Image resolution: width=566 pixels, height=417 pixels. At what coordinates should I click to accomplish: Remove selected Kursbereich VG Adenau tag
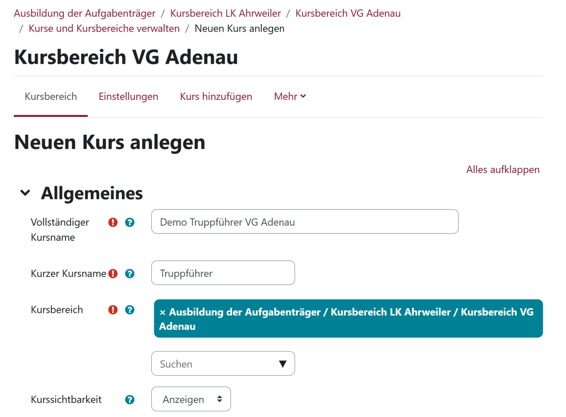pyautogui.click(x=163, y=312)
